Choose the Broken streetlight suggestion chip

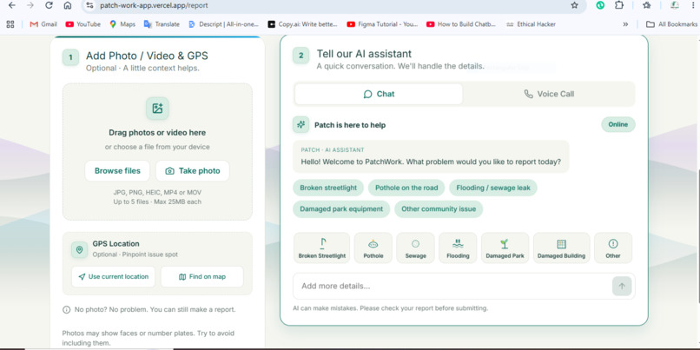328,188
